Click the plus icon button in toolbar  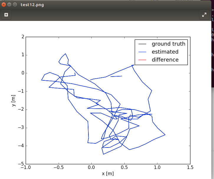pyautogui.click(x=6, y=15)
